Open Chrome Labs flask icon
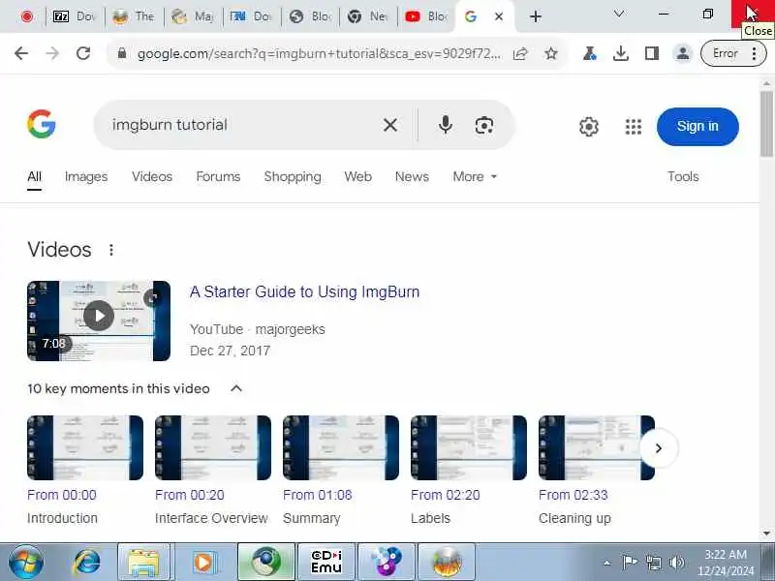This screenshot has height=581, width=775. (x=589, y=53)
